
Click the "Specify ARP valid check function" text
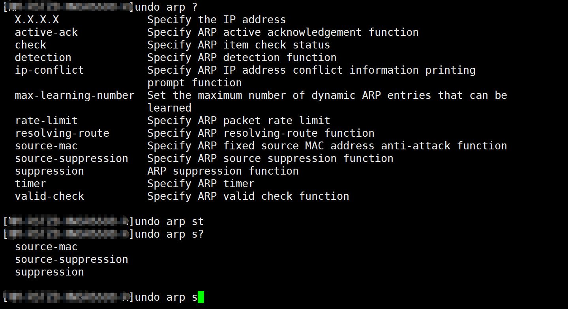[x=248, y=196]
